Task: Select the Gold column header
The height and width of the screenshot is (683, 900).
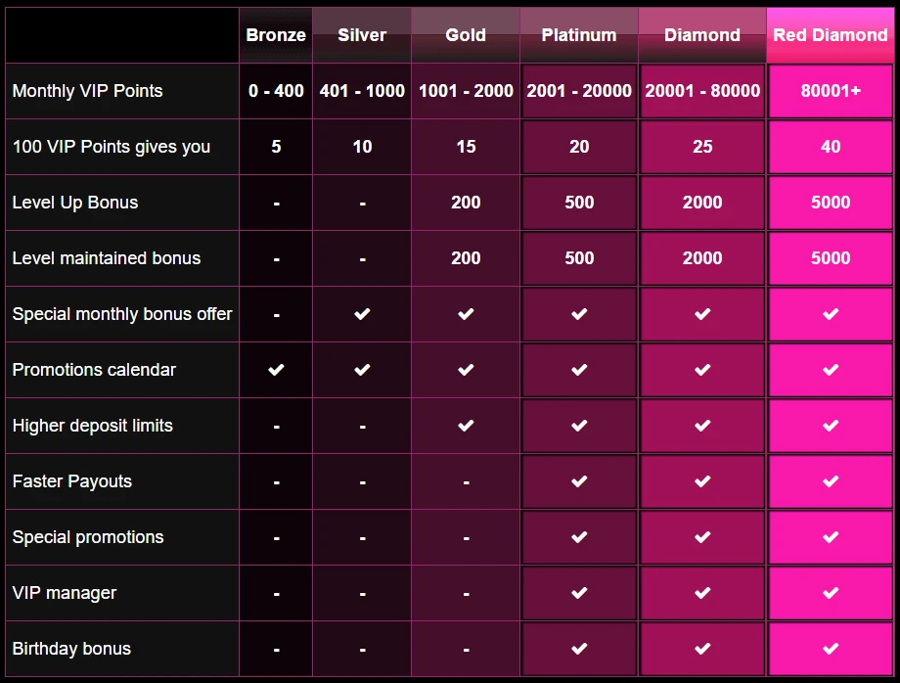Action: click(x=466, y=35)
